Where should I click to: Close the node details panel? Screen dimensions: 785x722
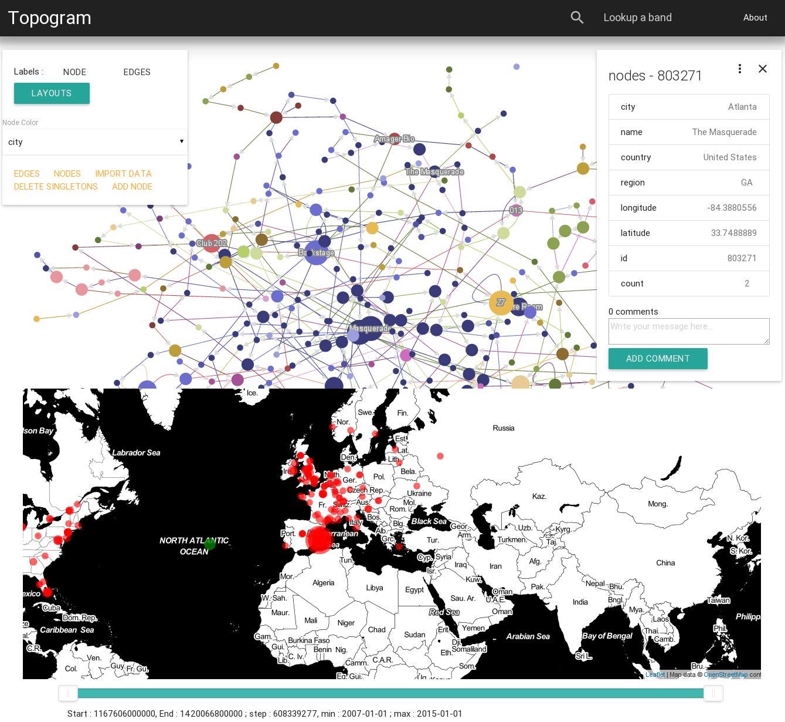pos(762,69)
